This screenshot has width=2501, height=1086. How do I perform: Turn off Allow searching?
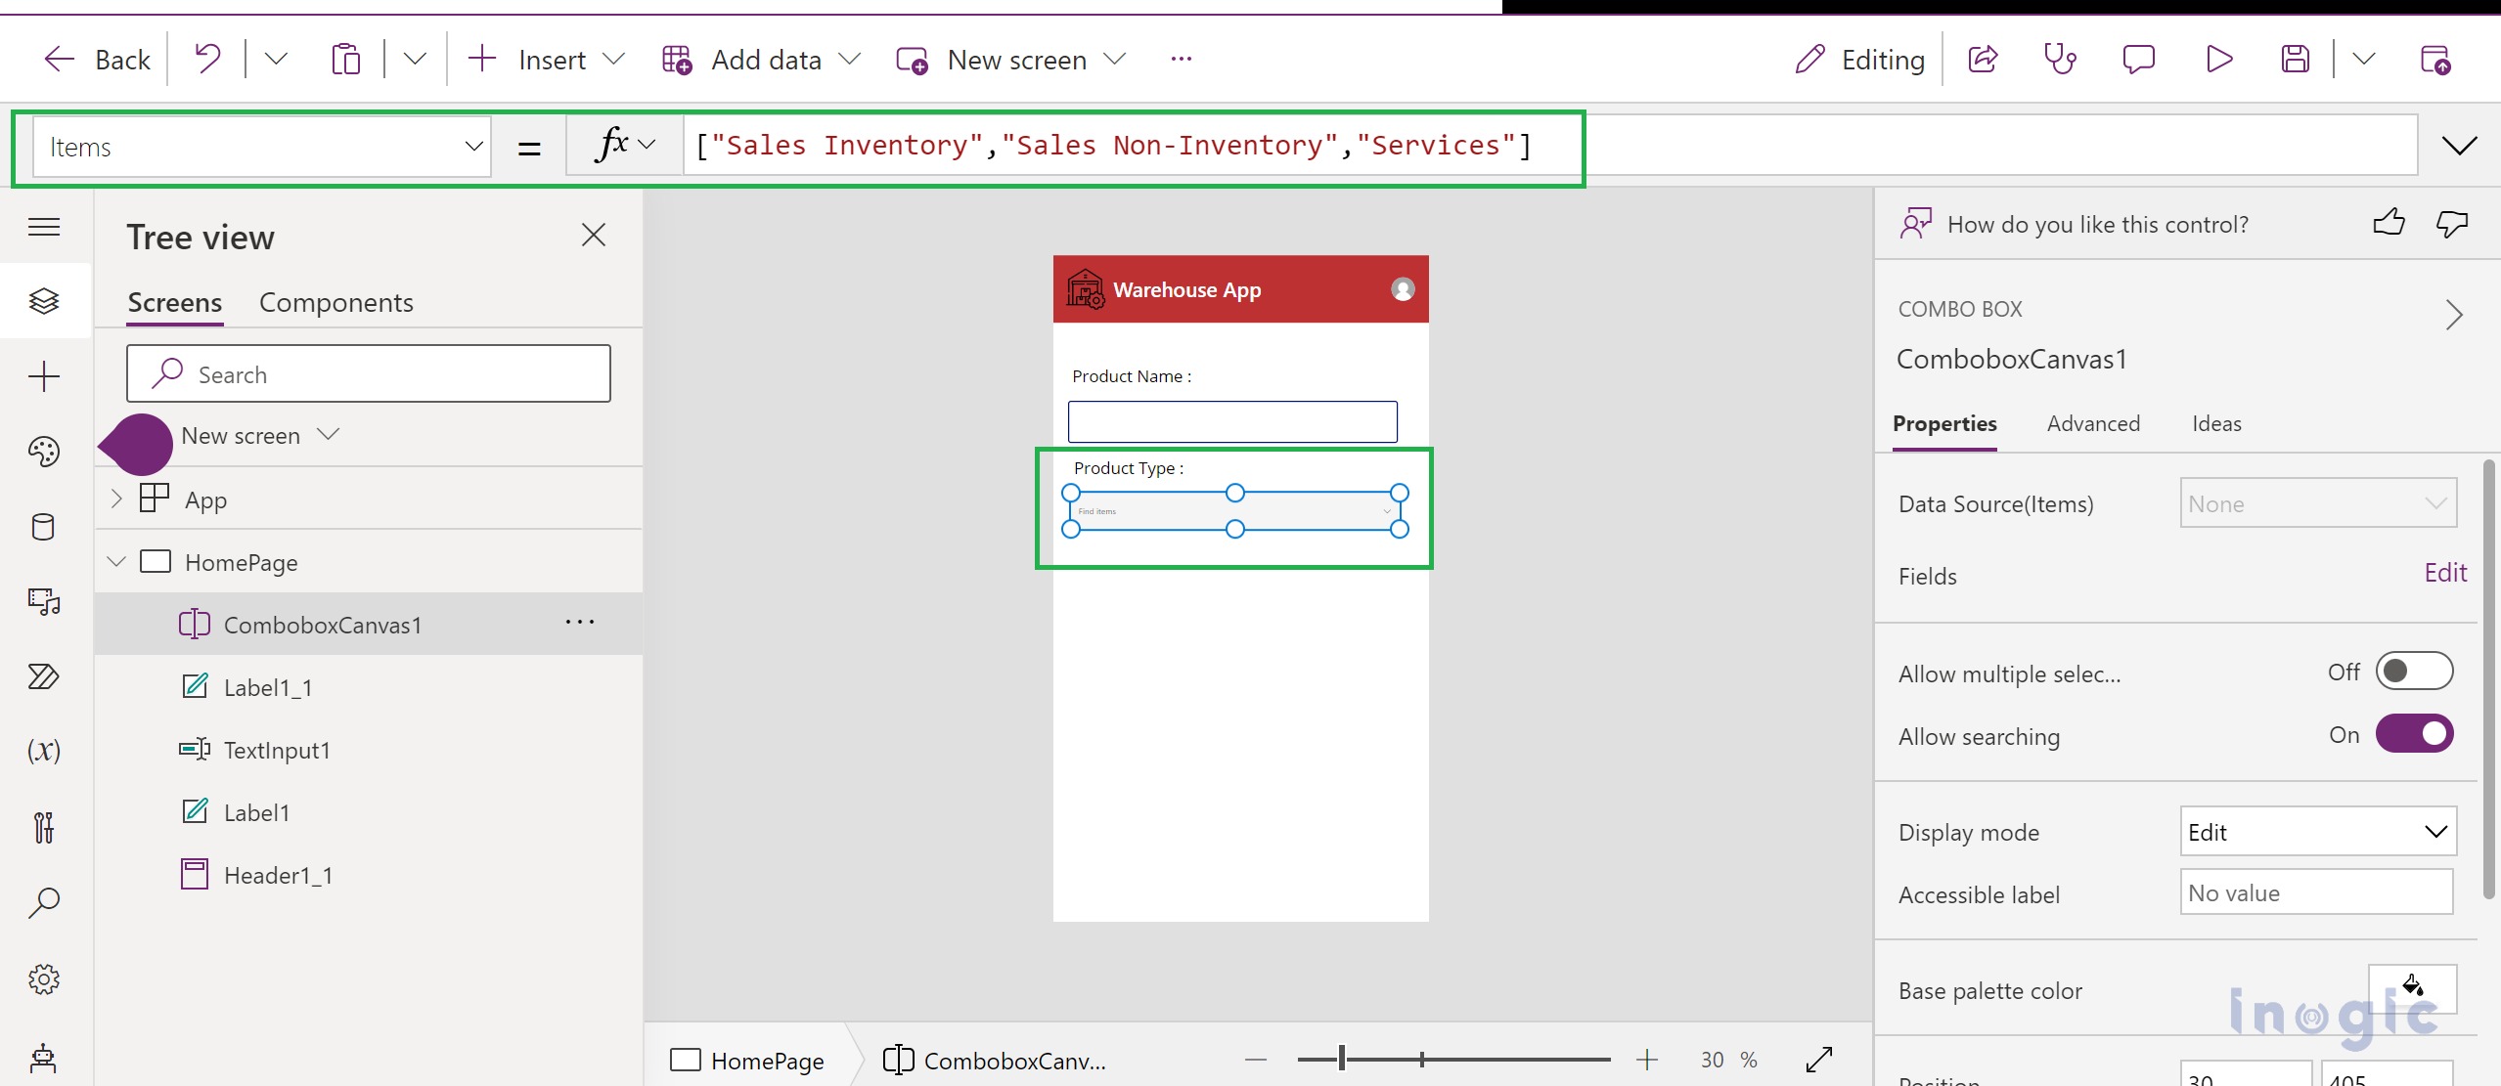pos(2414,733)
